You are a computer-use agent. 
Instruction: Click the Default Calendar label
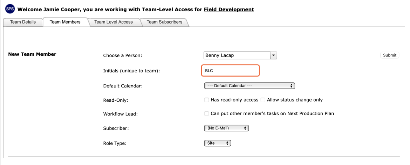(x=123, y=86)
